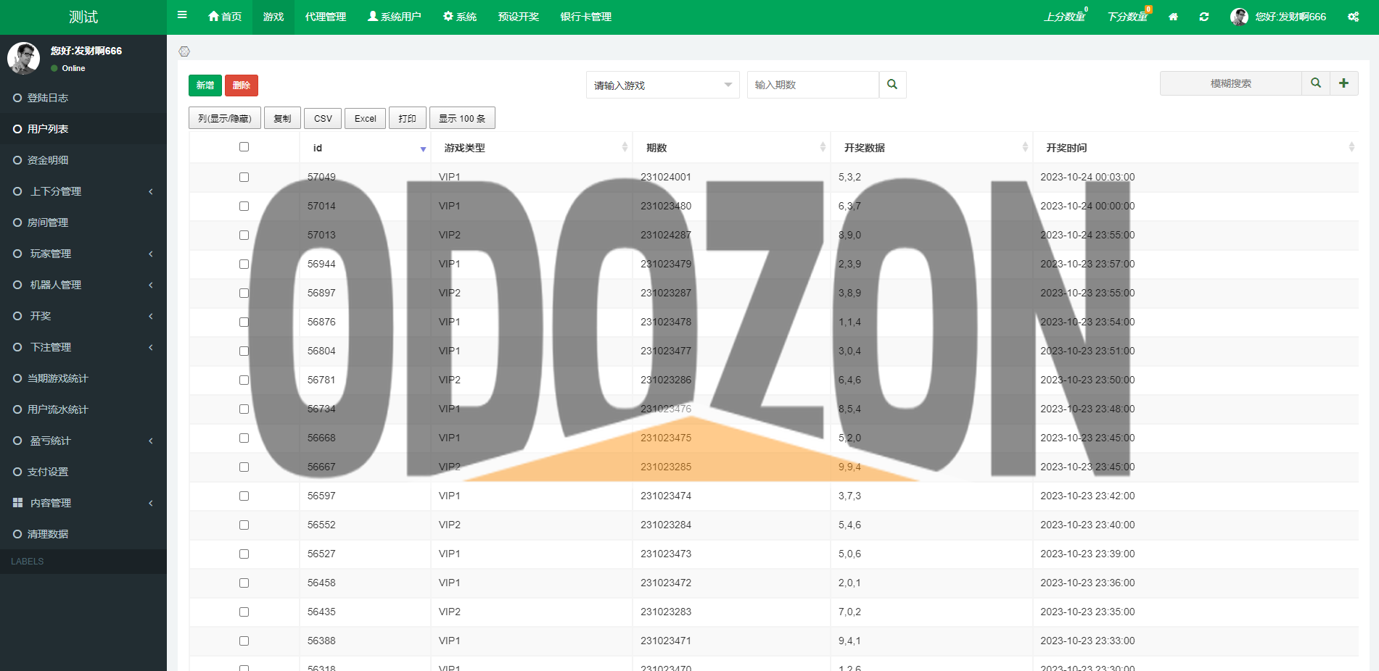Open 支付设置 in the sidebar
1379x671 pixels.
point(83,472)
